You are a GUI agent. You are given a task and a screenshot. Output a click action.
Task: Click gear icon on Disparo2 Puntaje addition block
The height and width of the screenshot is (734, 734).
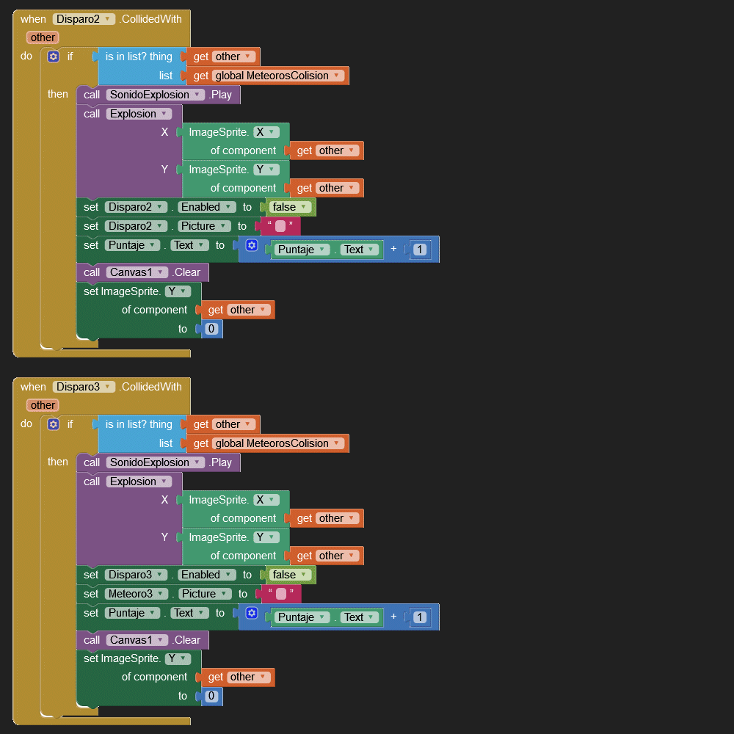point(252,245)
